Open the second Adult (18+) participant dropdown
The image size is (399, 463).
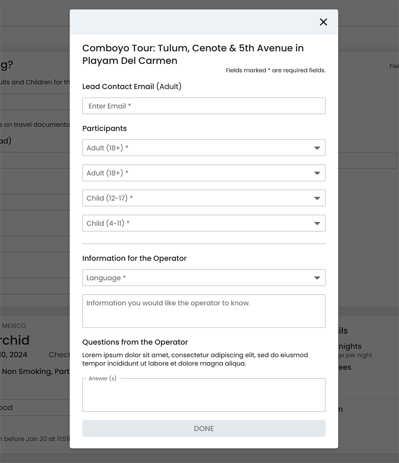pyautogui.click(x=195, y=173)
